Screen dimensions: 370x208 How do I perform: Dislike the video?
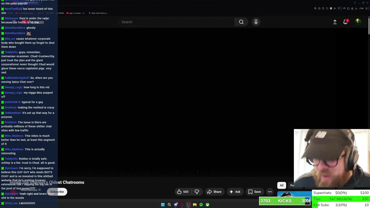pos(197,192)
